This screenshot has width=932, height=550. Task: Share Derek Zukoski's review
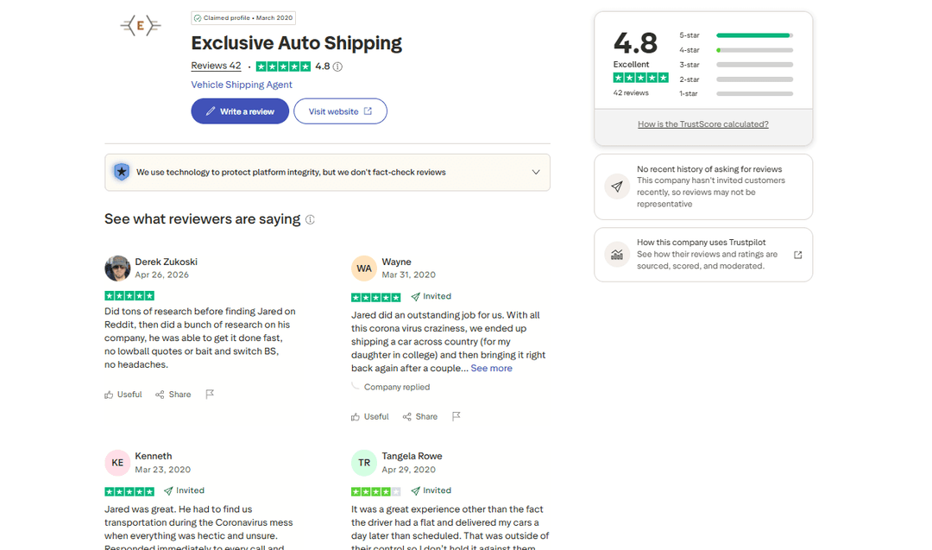[173, 395]
